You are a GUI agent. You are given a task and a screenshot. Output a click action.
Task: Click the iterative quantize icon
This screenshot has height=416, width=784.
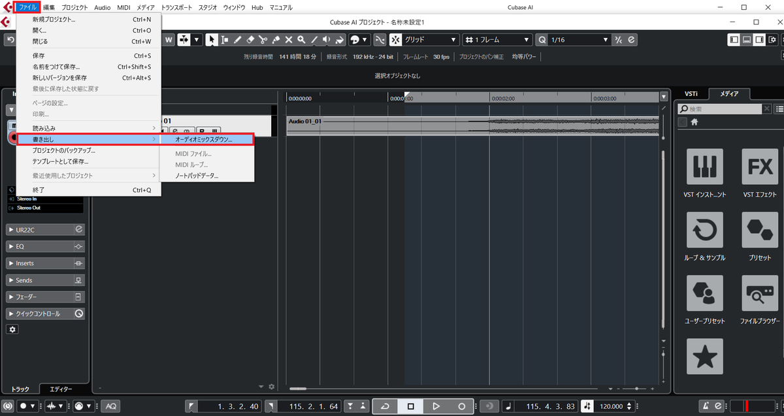pyautogui.click(x=619, y=40)
